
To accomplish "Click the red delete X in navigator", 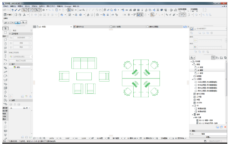I will [225, 127].
